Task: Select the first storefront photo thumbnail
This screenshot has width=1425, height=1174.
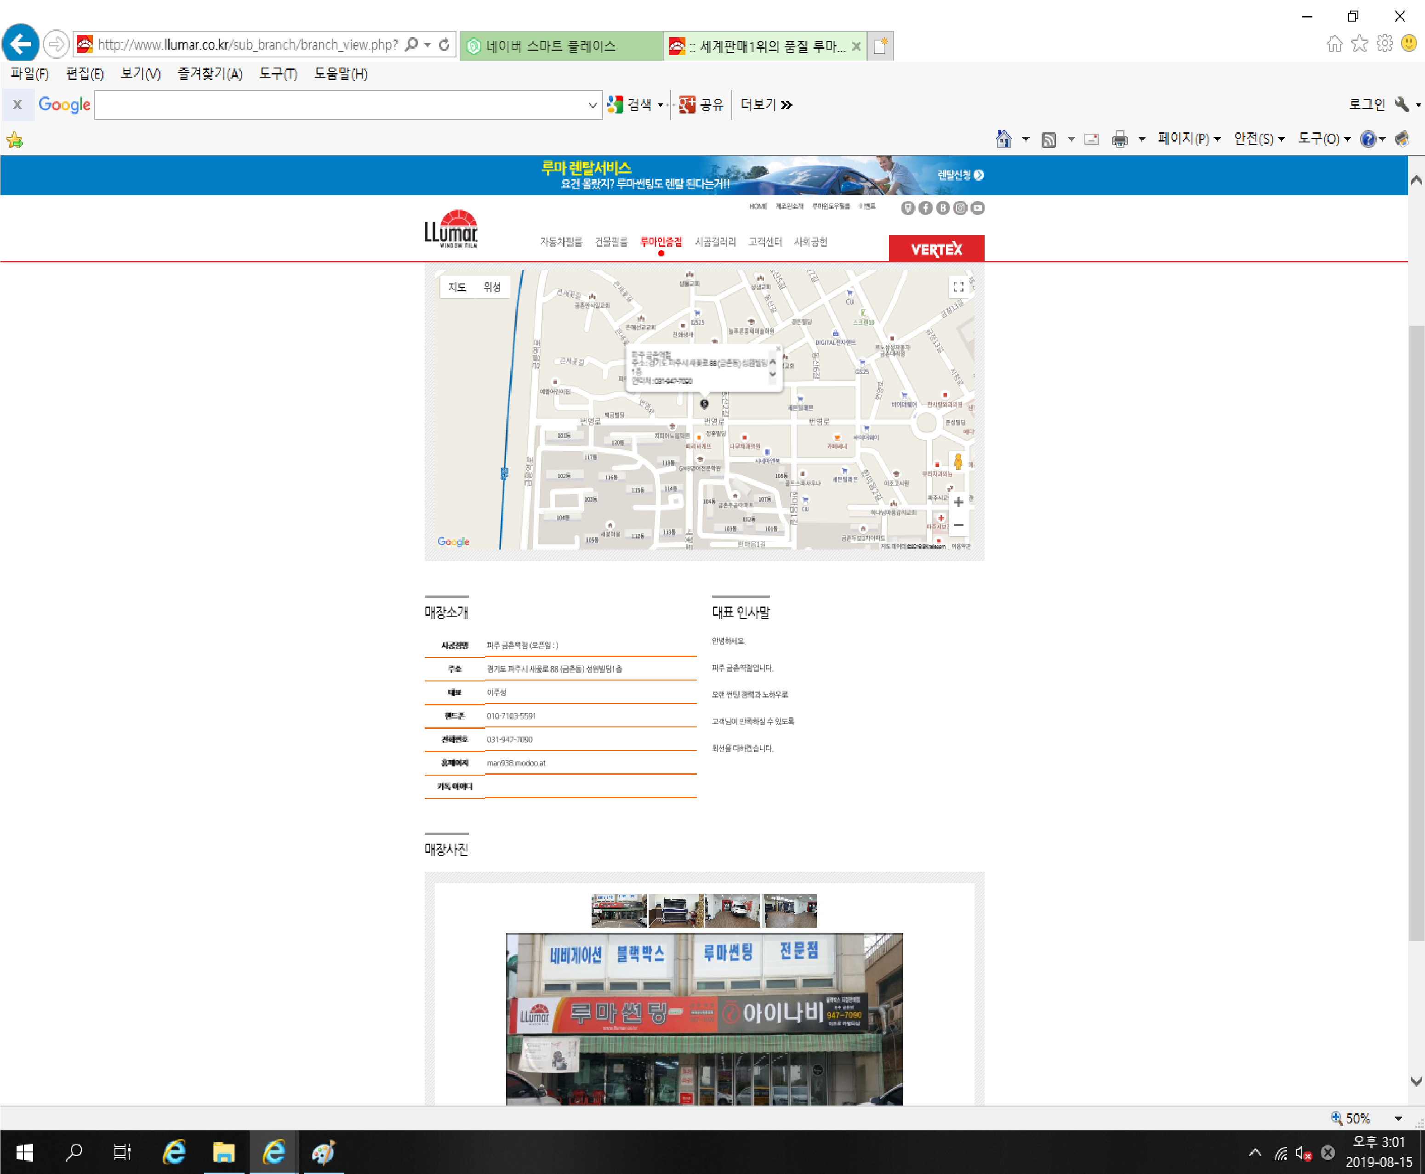Action: point(618,910)
